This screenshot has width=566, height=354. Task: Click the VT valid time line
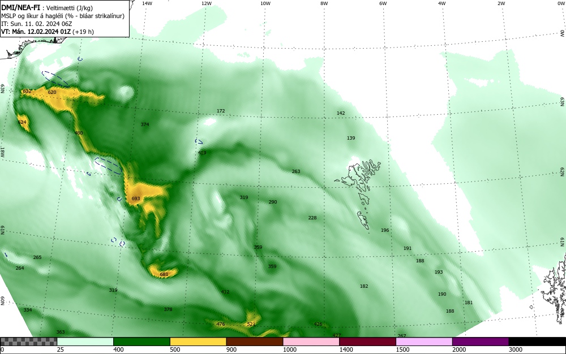coord(48,32)
